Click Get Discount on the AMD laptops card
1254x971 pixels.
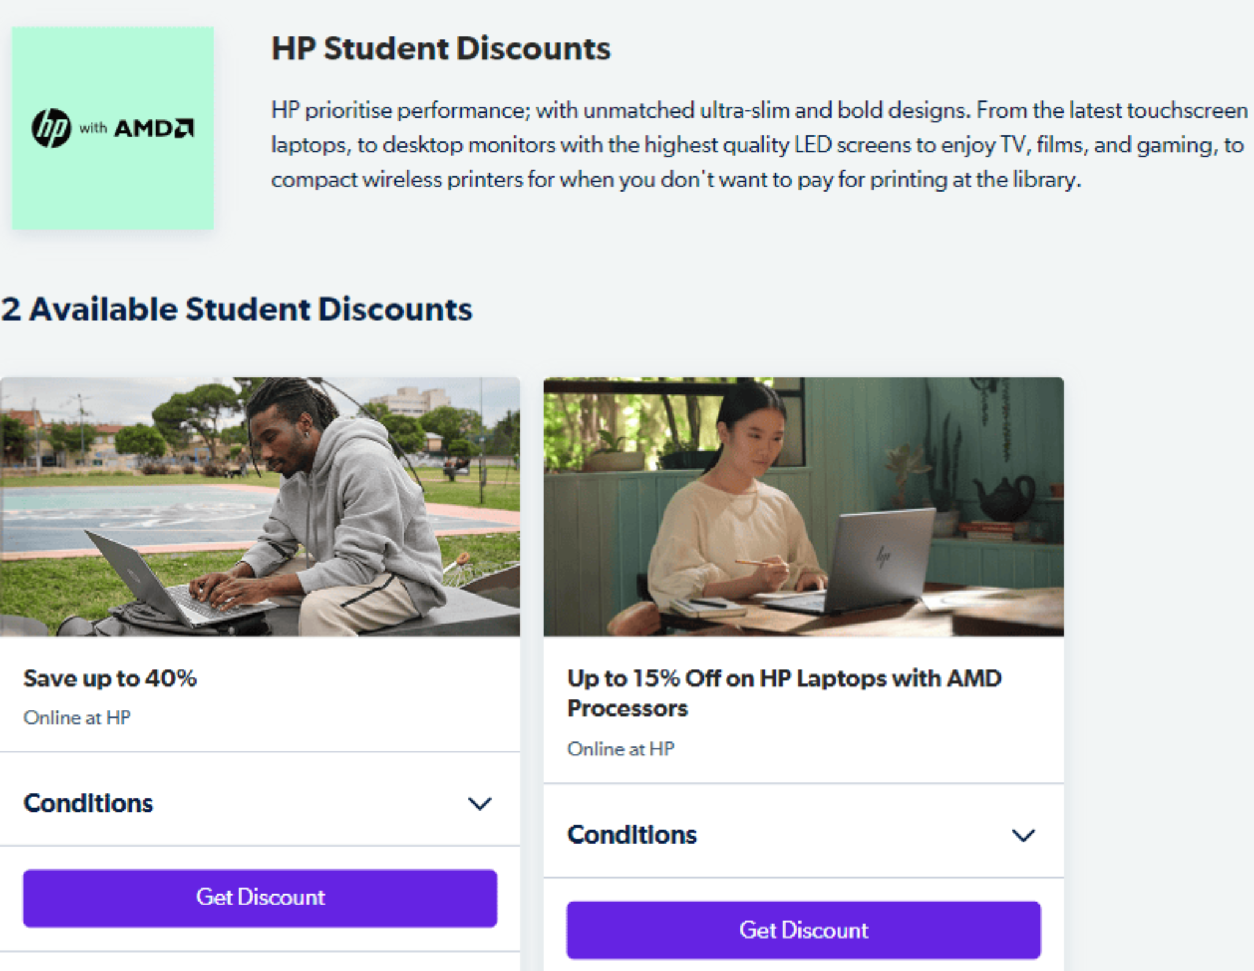point(804,930)
